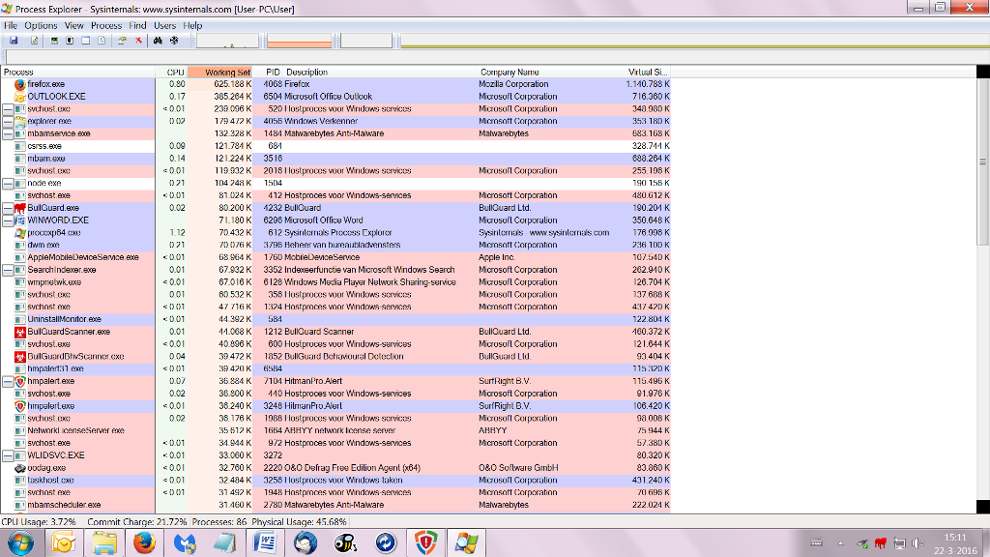990x557 pixels.
Task: Open the Malwarebytes taskbar icon
Action: [185, 543]
